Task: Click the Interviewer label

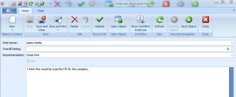Action: click(10, 43)
